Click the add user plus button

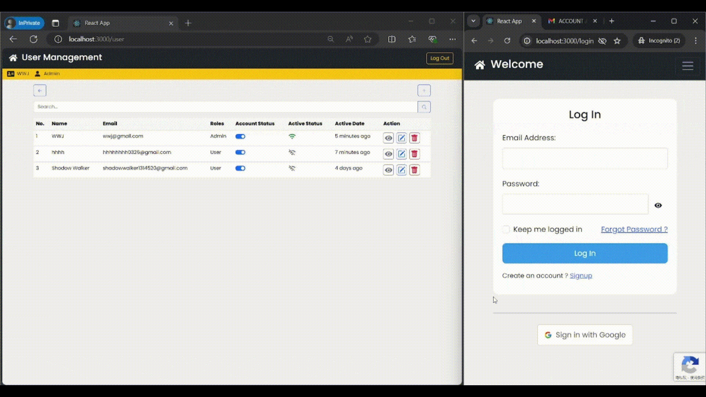click(424, 90)
